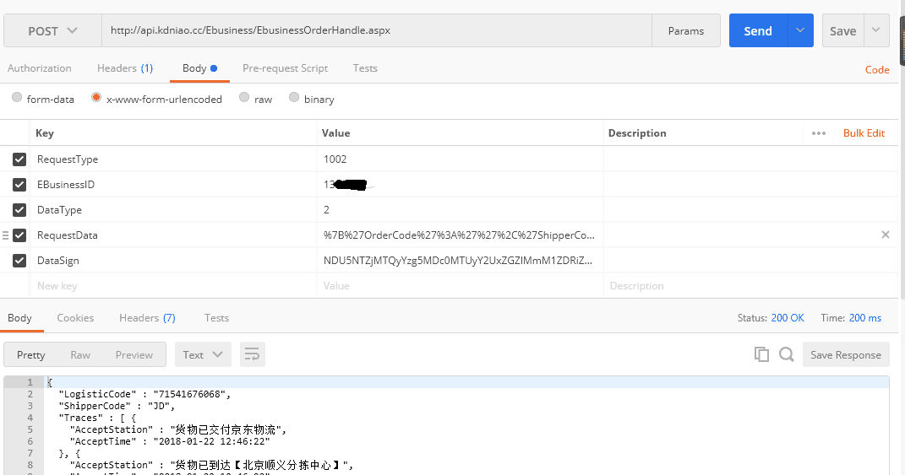Click the DataSign key cell
The image size is (905, 475).
point(173,261)
